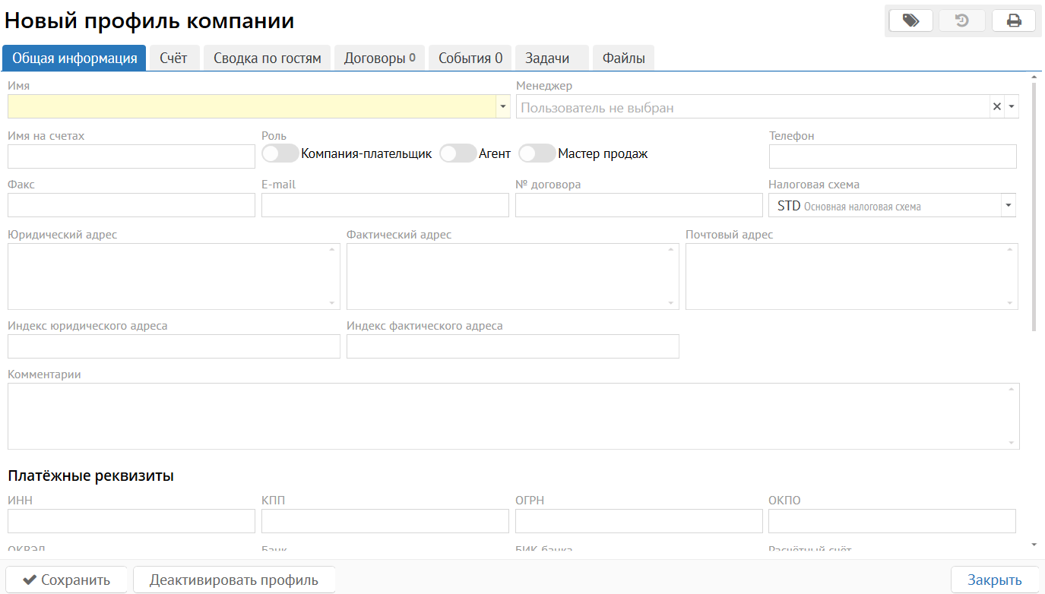Image resolution: width=1045 pixels, height=594 pixels.
Task: Open the change history icon
Action: click(x=961, y=21)
